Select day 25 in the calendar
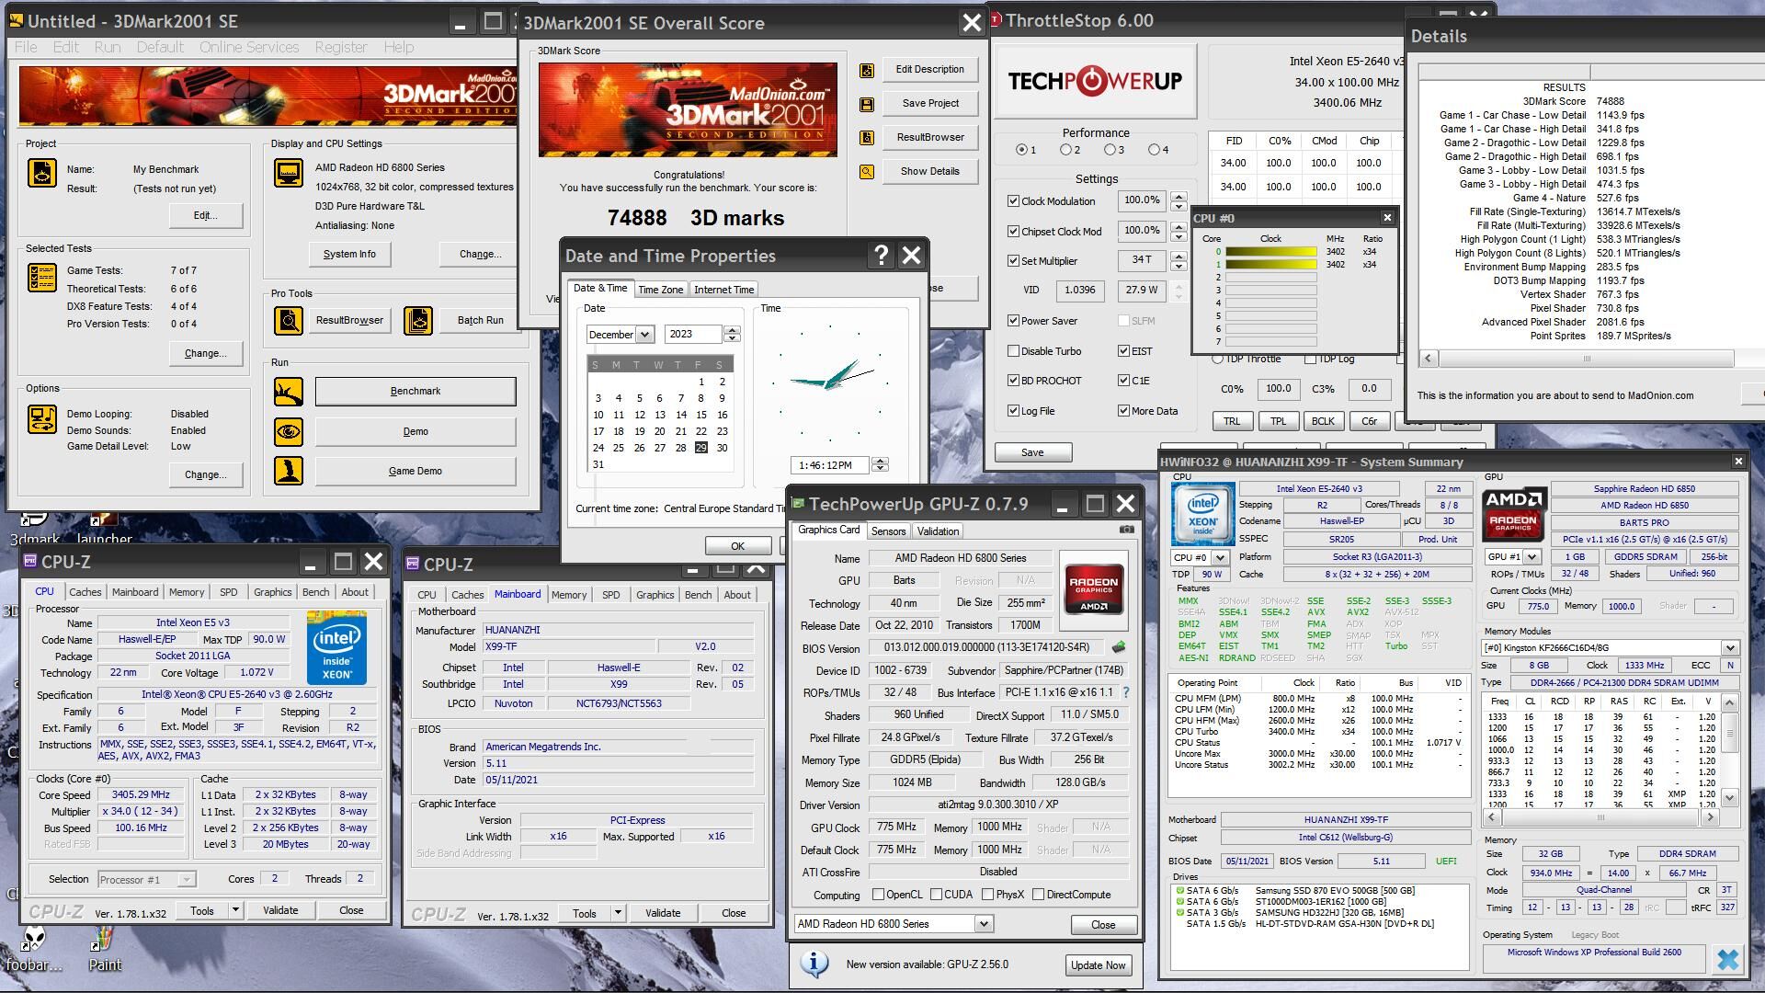The height and width of the screenshot is (993, 1765). click(618, 448)
